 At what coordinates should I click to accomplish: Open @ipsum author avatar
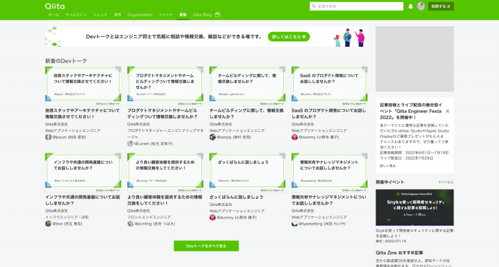coord(48,137)
